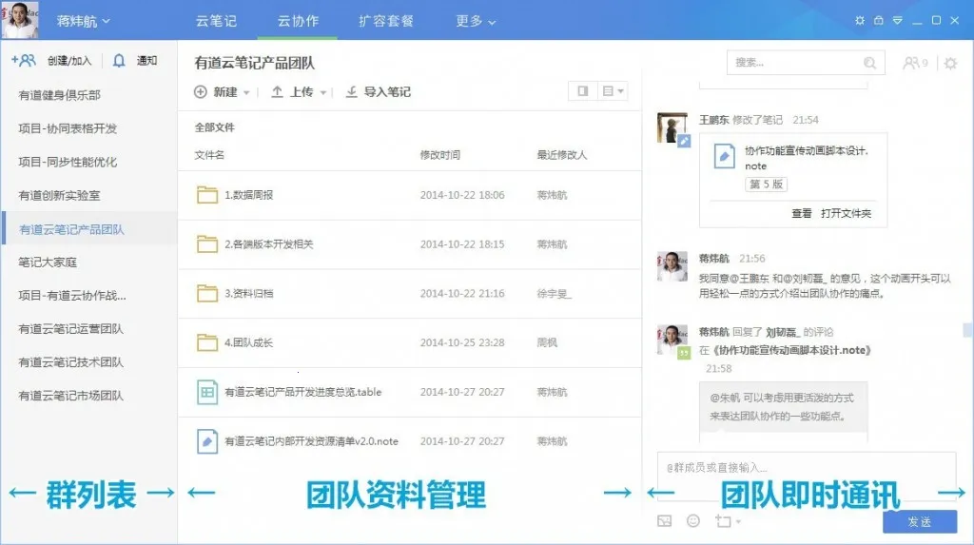Click the import notes (导入笔记) icon
Image resolution: width=974 pixels, height=545 pixels.
click(351, 92)
